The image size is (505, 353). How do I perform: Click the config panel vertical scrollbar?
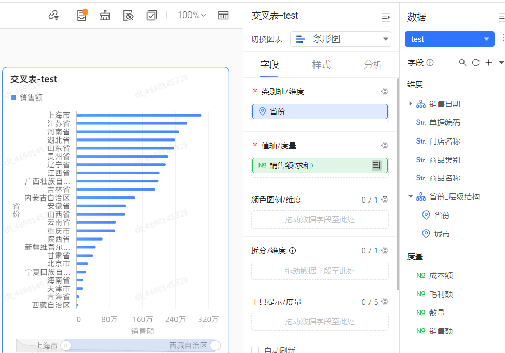(x=398, y=183)
